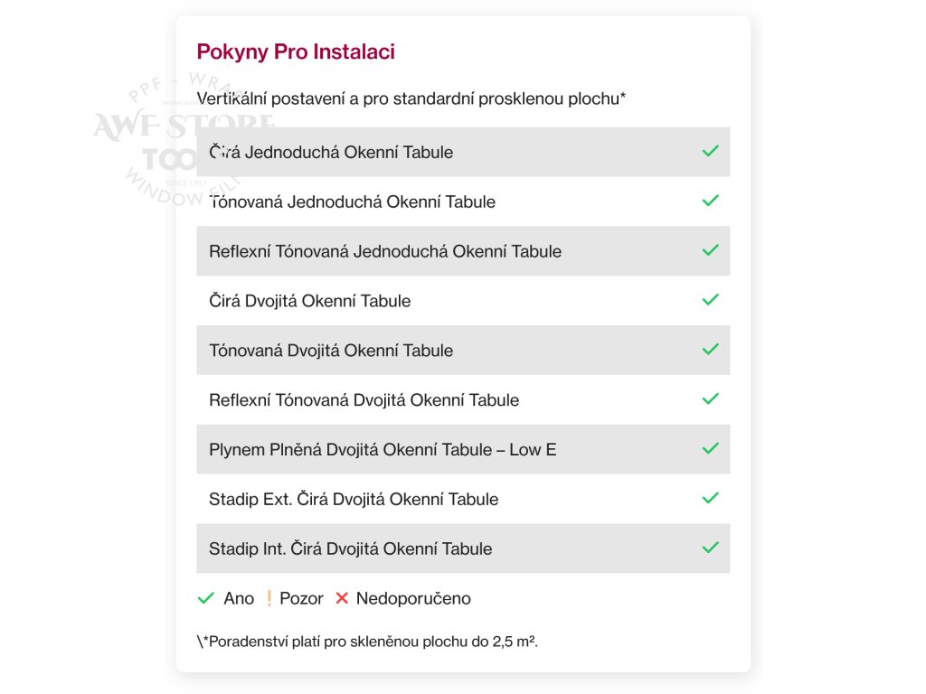This screenshot has height=694, width=926.
Task: Click footnote about skleněnou plochu do 2,5 m²
Action: 367,642
